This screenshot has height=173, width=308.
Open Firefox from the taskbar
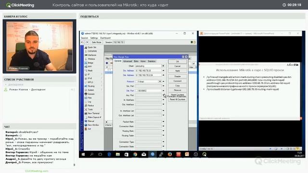170,155
